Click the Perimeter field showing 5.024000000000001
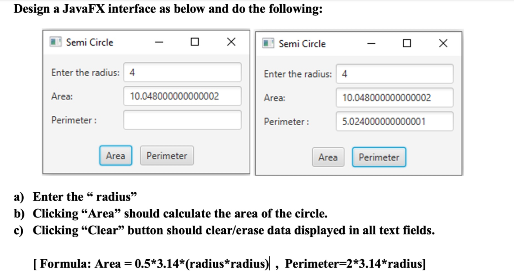The width and height of the screenshot is (514, 275). (394, 121)
